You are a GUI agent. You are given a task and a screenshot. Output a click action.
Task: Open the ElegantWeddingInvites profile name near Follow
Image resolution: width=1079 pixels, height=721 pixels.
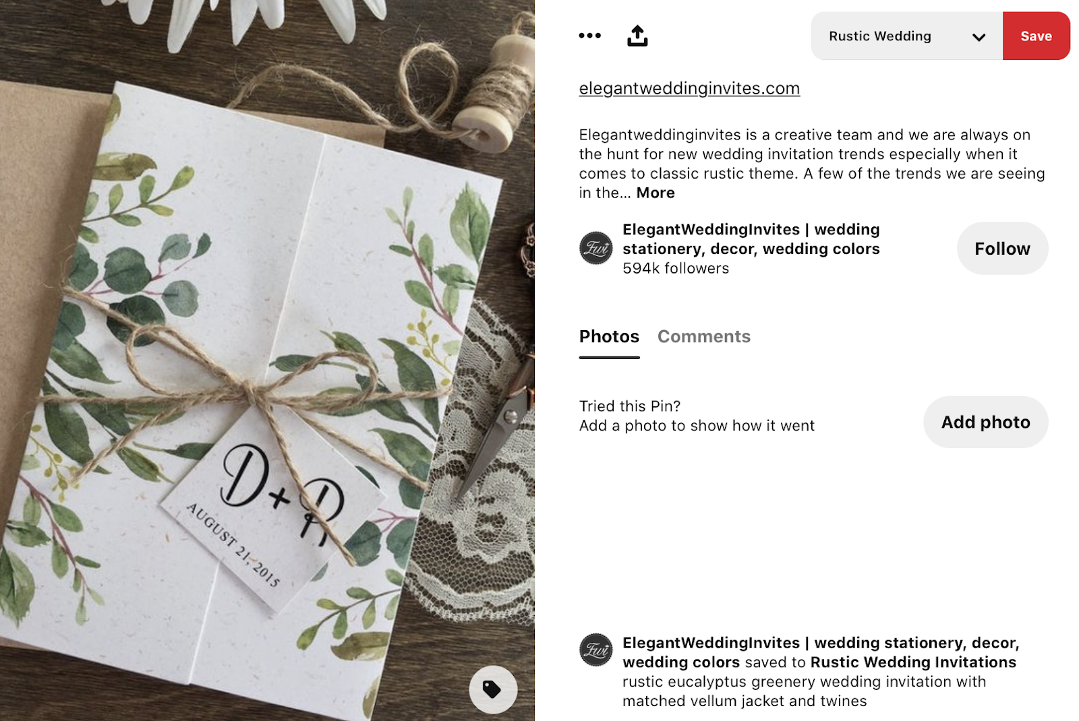(x=751, y=239)
